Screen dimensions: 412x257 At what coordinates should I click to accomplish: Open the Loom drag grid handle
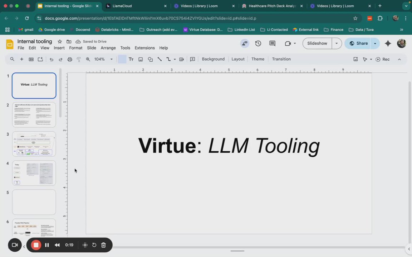point(85,245)
